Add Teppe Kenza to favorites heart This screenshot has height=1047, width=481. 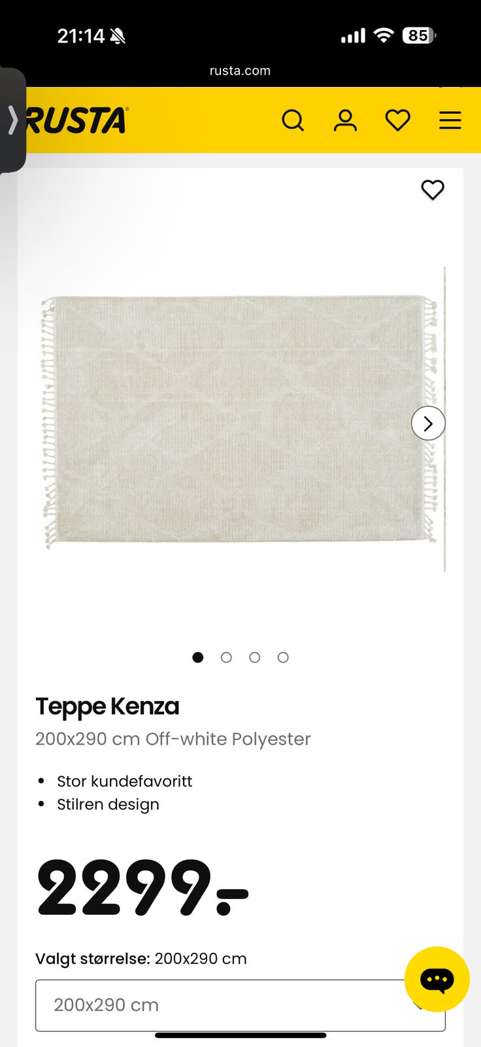coord(432,190)
